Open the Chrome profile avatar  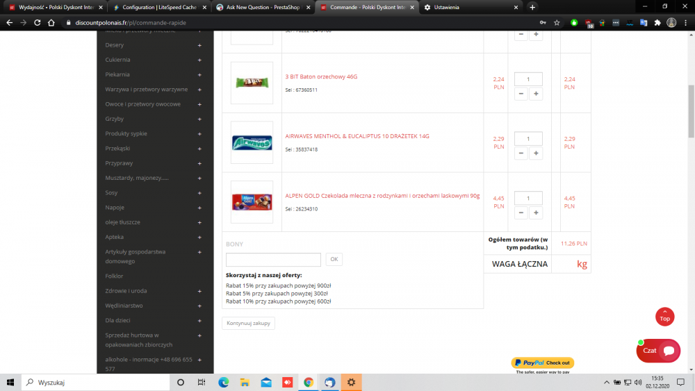pyautogui.click(x=671, y=23)
